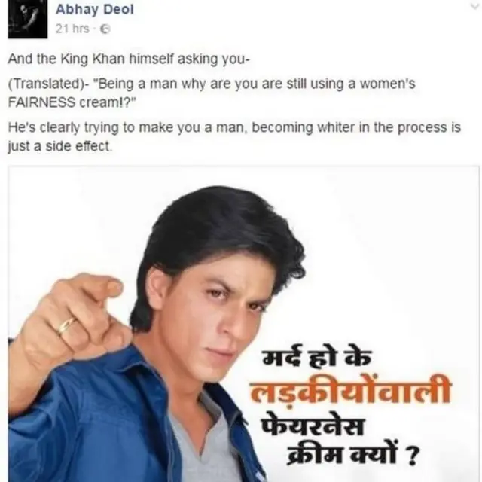Click the 'He's clearly trying to make' sentence
This screenshot has height=482, width=482.
pos(234,127)
